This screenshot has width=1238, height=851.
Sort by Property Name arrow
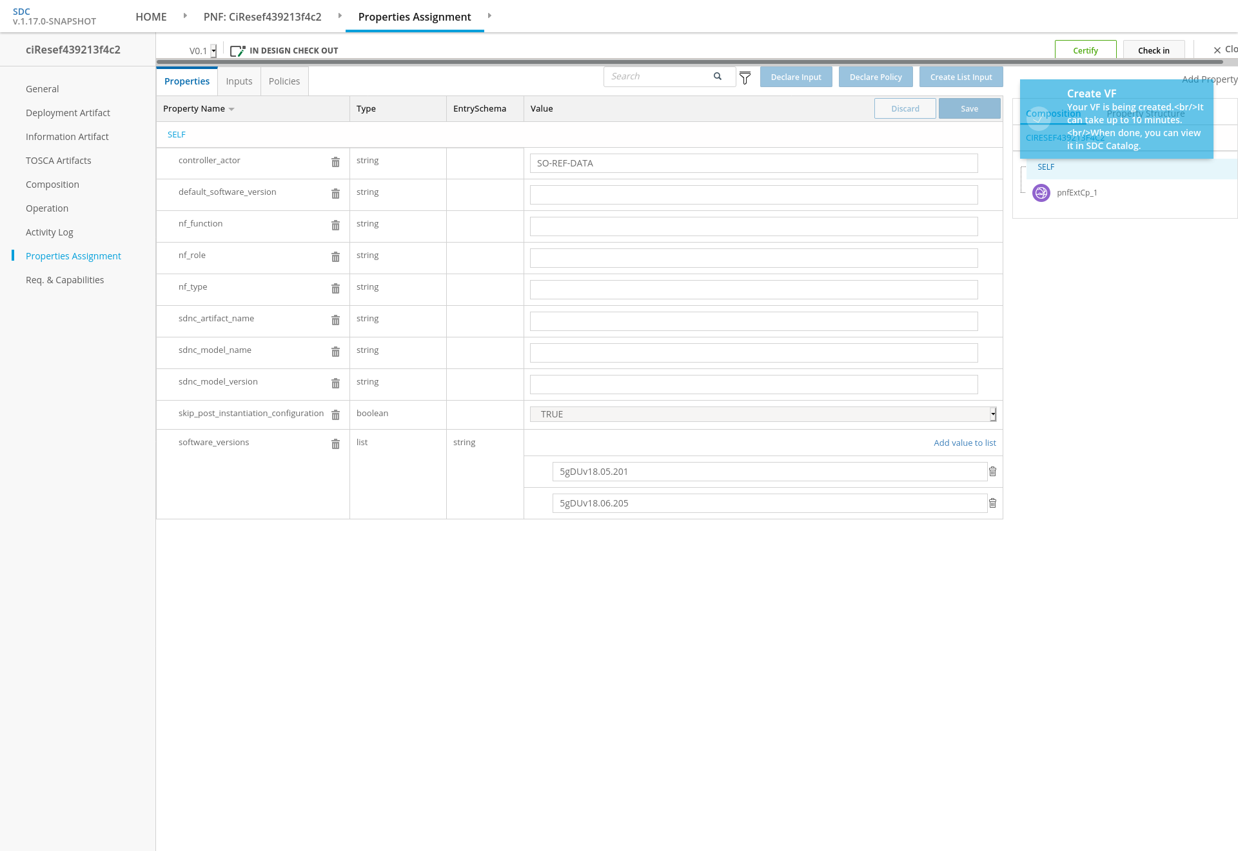pos(231,109)
